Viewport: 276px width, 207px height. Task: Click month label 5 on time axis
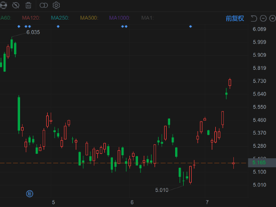[53, 202]
